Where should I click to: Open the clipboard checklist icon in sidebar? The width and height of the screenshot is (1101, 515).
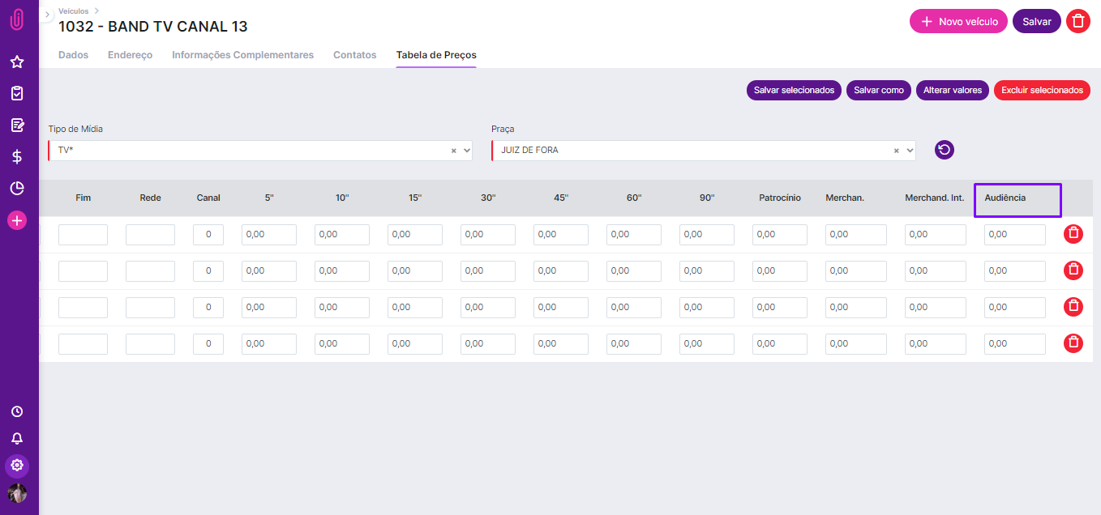pos(17,93)
